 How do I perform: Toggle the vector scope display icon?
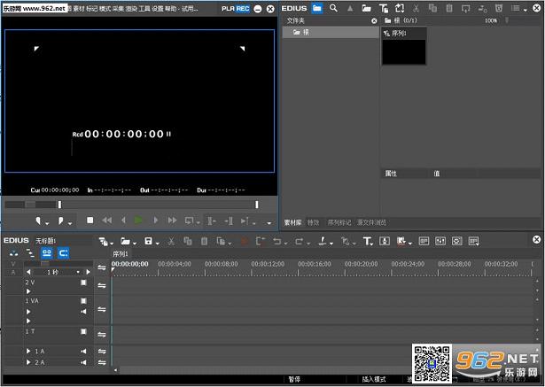point(457,241)
